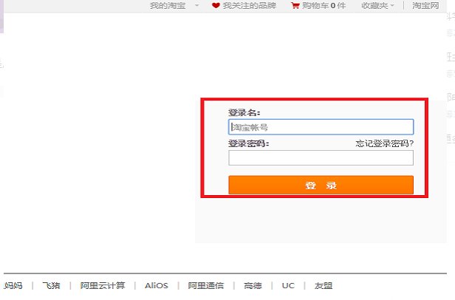The image size is (455, 300).
Task: Open the 我的淘宝 menu
Action: click(168, 5)
